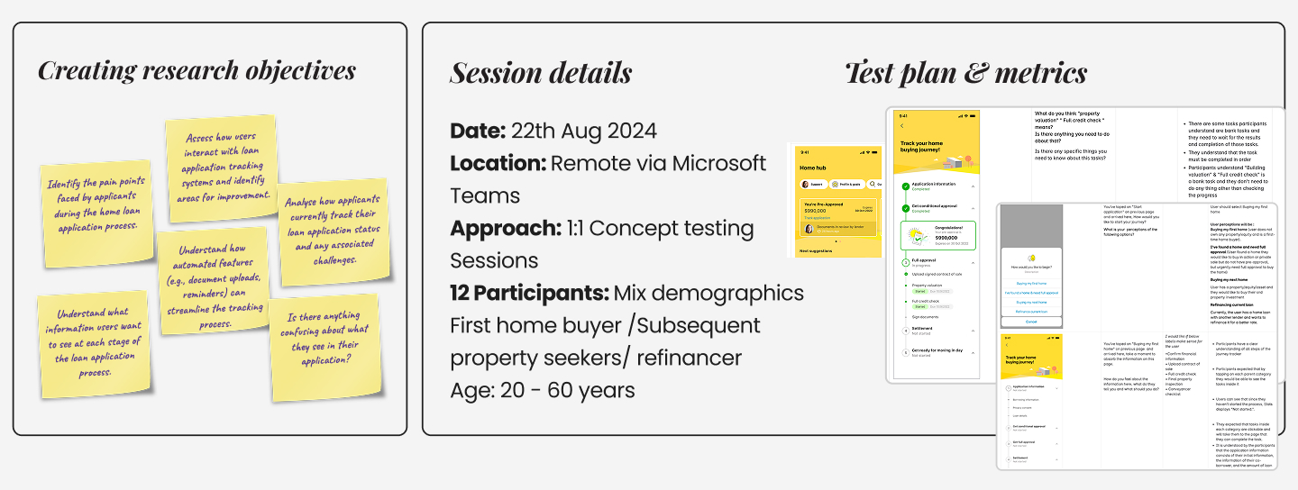
Task: Click the Support chip in Home hub
Action: tap(814, 184)
